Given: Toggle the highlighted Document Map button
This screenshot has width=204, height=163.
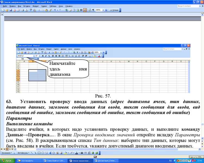Looking at the screenshot, I should [85, 10].
